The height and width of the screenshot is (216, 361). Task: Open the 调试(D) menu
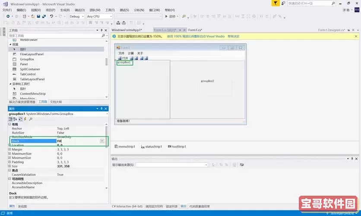(79, 10)
